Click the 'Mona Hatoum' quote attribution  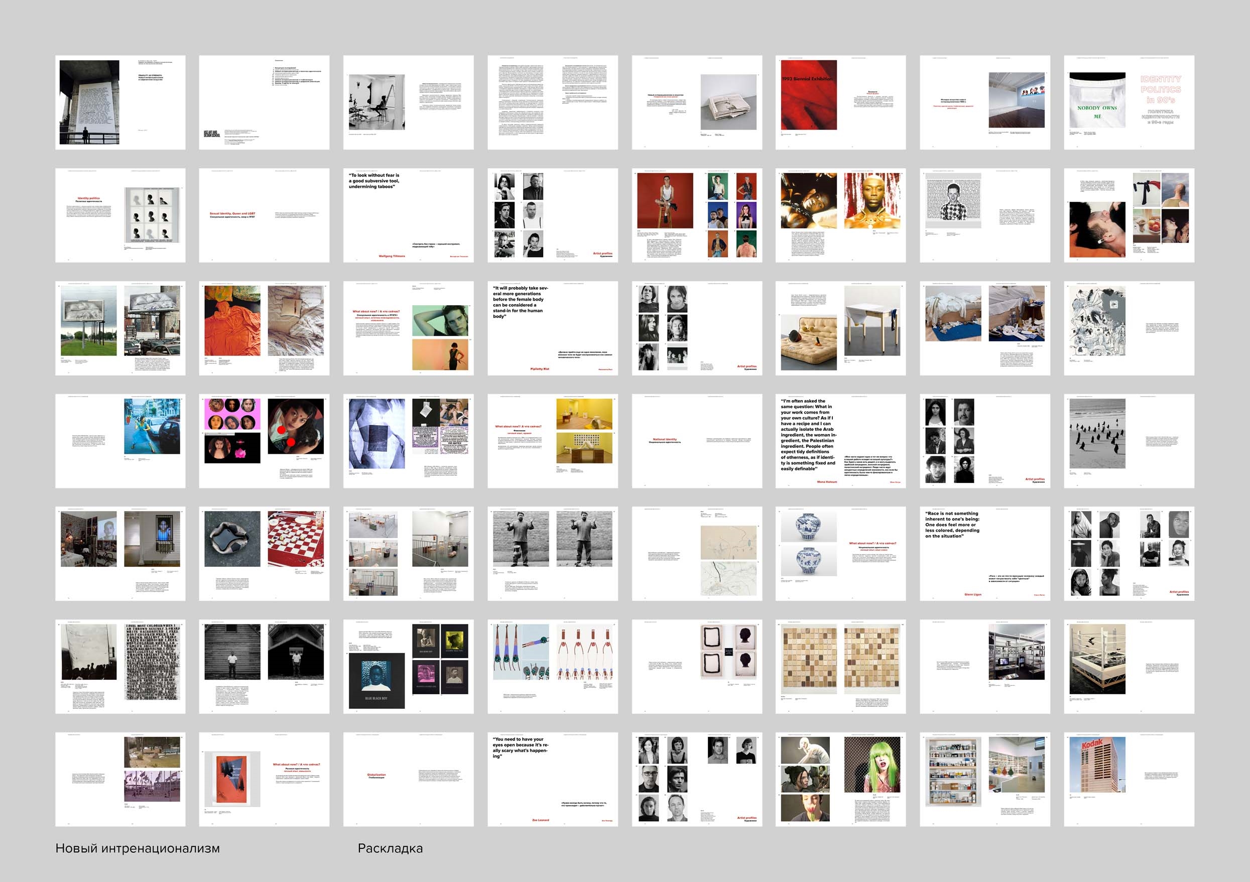click(x=827, y=482)
